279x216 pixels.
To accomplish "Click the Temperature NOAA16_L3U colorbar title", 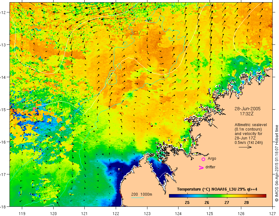I will point(217,189).
